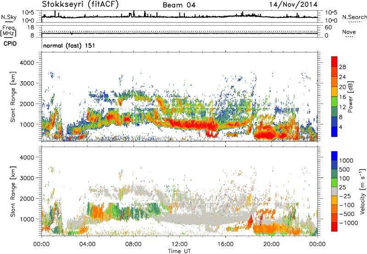Click the noise spike near 08:00 in sky panel
Screen dimensions: 367x254
133,14
